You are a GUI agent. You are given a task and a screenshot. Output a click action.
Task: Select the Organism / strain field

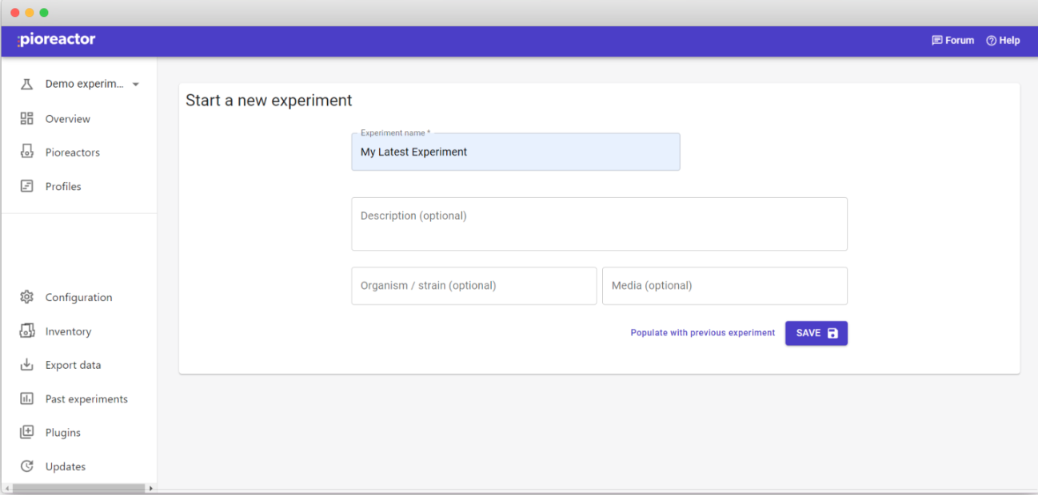[x=473, y=286]
